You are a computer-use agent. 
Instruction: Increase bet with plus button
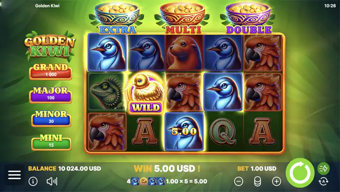pos(276,182)
